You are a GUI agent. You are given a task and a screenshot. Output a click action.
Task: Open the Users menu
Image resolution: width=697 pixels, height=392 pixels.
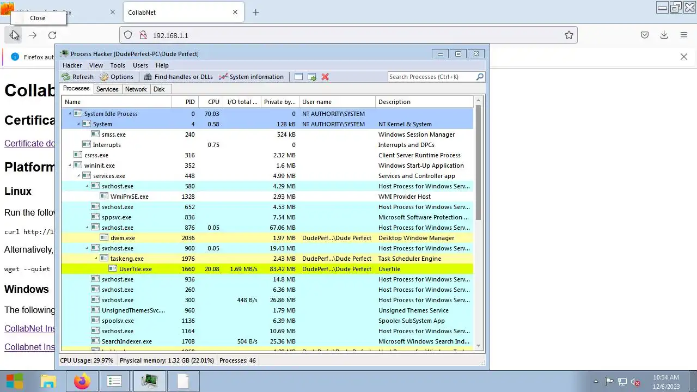(x=140, y=65)
